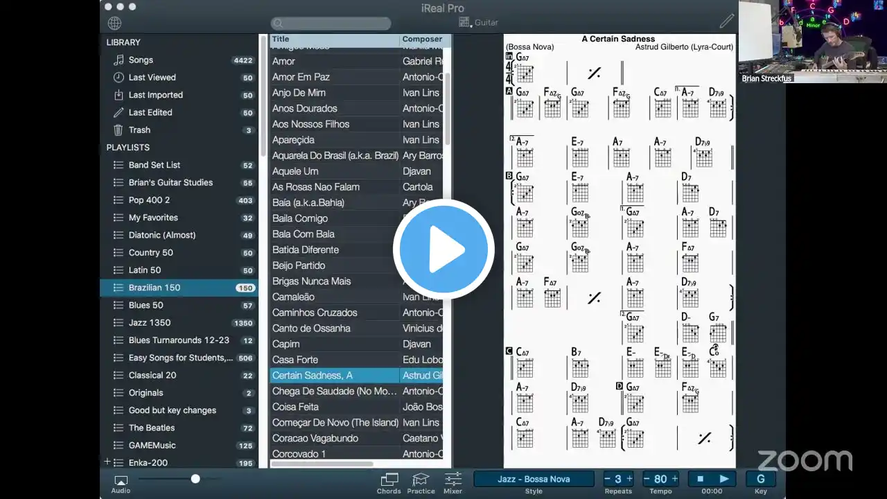Click the pencil edit song icon

point(726,21)
